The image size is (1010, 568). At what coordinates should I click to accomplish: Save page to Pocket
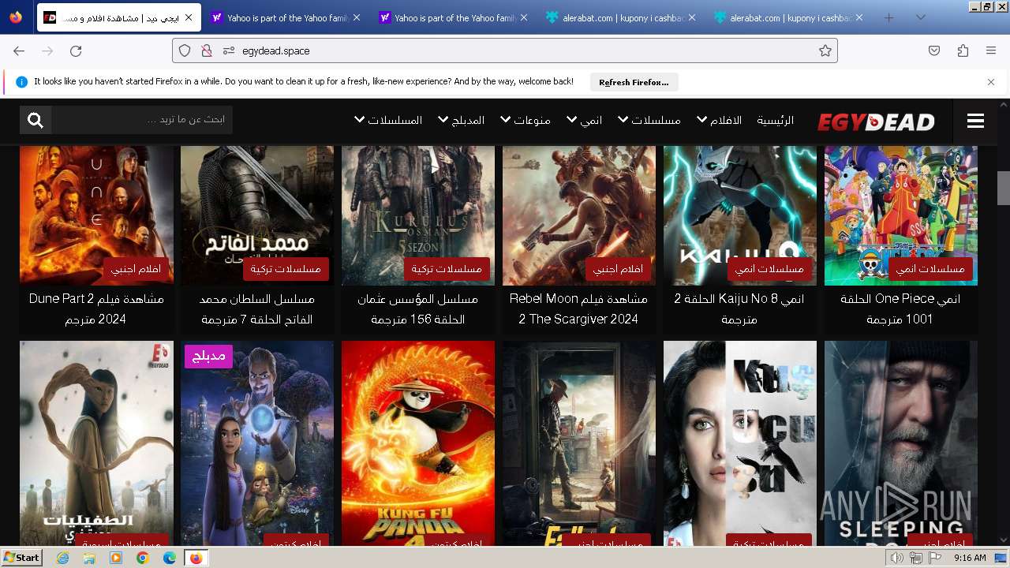(934, 50)
